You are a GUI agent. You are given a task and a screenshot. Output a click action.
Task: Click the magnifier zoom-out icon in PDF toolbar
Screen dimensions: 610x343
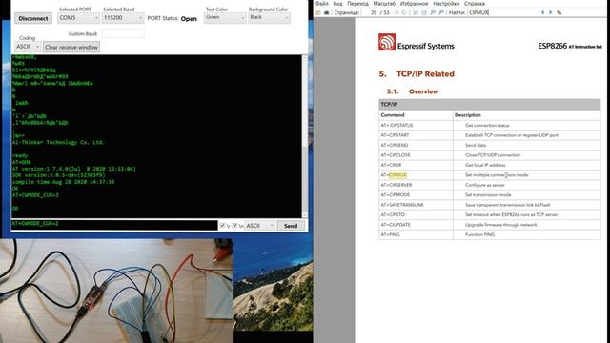click(433, 12)
